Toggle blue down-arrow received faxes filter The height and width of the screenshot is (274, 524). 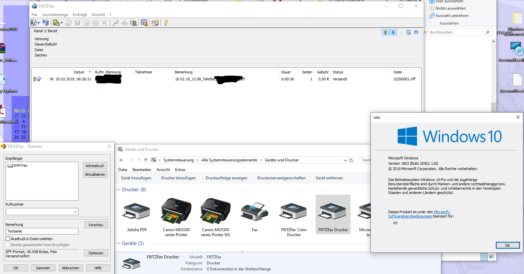pos(393,32)
